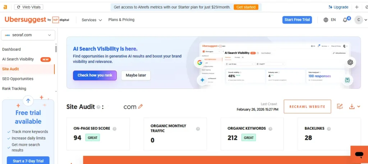Click the Organic Monthly Traffic value 0

pyautogui.click(x=152, y=140)
